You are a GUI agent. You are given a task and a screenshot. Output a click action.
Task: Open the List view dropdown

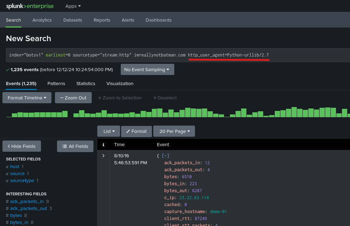109,131
